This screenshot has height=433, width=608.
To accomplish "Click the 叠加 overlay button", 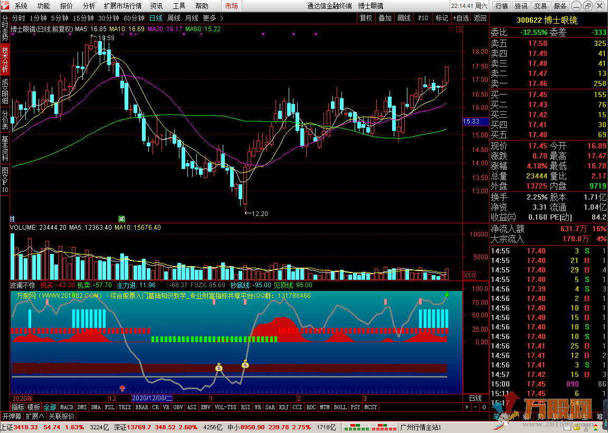I will (x=385, y=18).
